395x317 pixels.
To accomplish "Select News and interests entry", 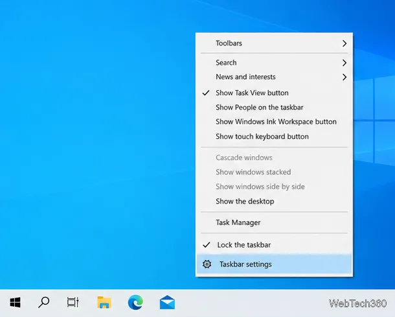I will (274, 77).
